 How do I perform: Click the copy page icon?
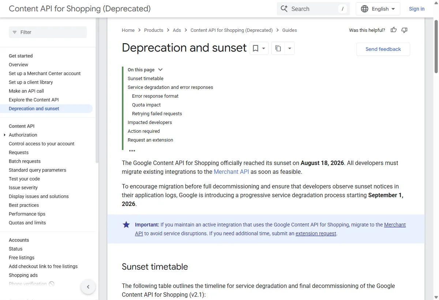[x=278, y=48]
